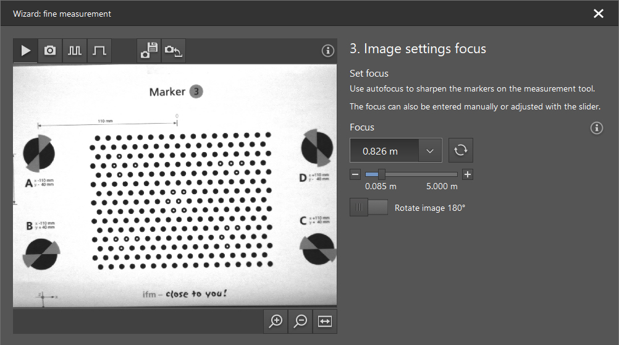Click the 0.826 m focus value field
619x345 pixels.
383,150
